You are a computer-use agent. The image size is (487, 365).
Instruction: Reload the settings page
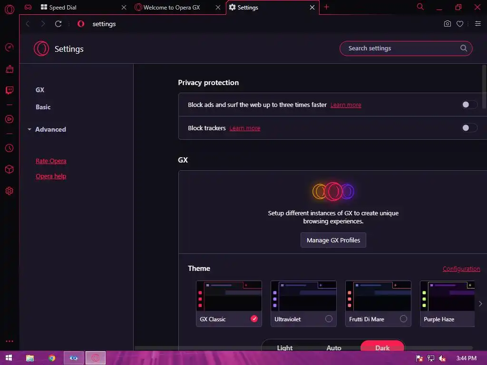click(58, 24)
